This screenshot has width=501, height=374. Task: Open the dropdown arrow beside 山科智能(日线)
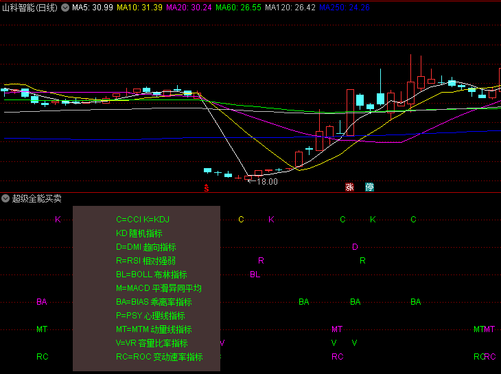click(65, 8)
